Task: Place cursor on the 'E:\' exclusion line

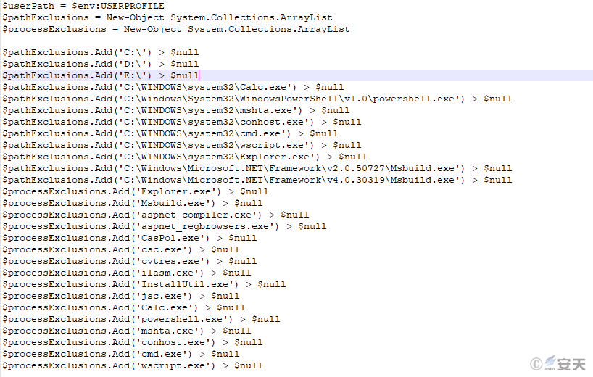Action: 101,75
